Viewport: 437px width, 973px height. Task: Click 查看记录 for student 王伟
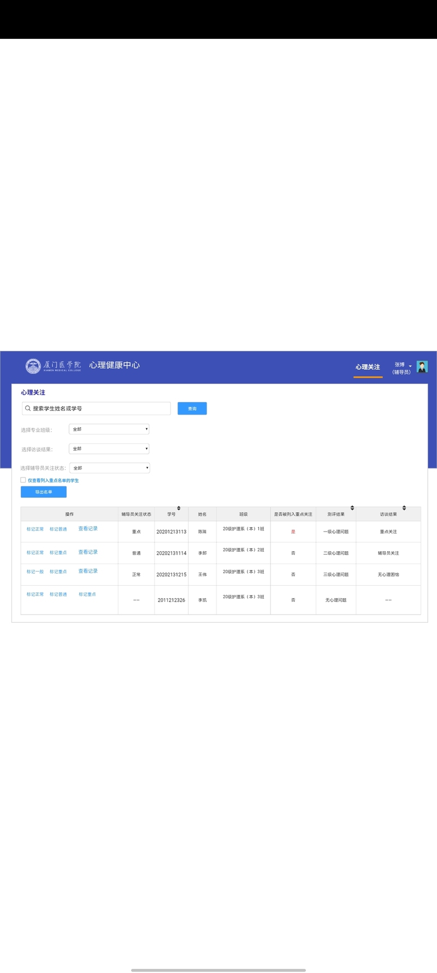[88, 571]
